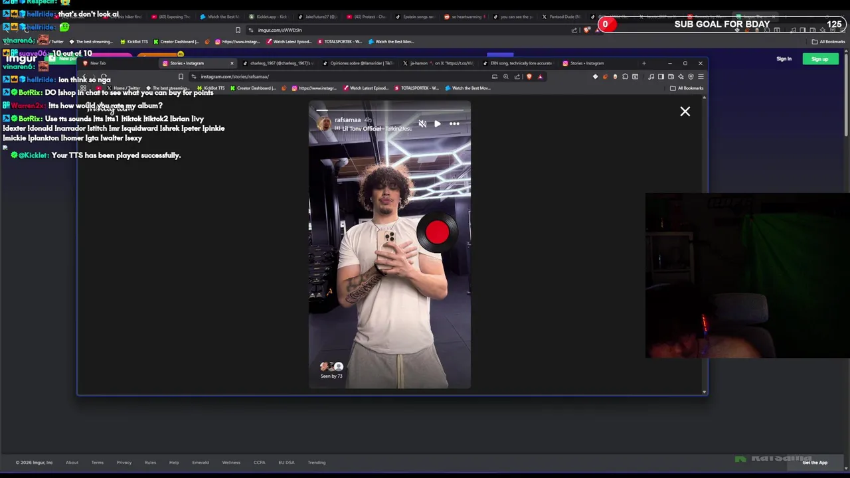The height and width of the screenshot is (478, 850).
Task: Click the instagram bookmark in front browser
Action: tap(313, 88)
